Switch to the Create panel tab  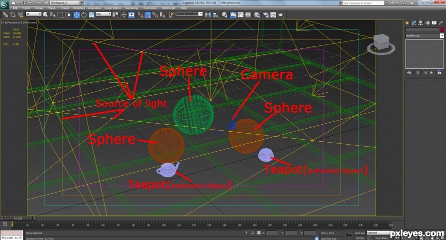(407, 23)
